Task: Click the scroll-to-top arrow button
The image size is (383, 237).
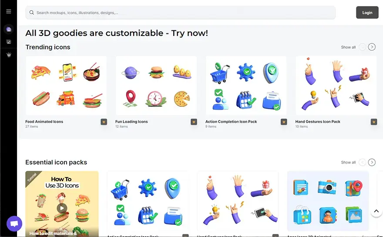Action: point(376,211)
